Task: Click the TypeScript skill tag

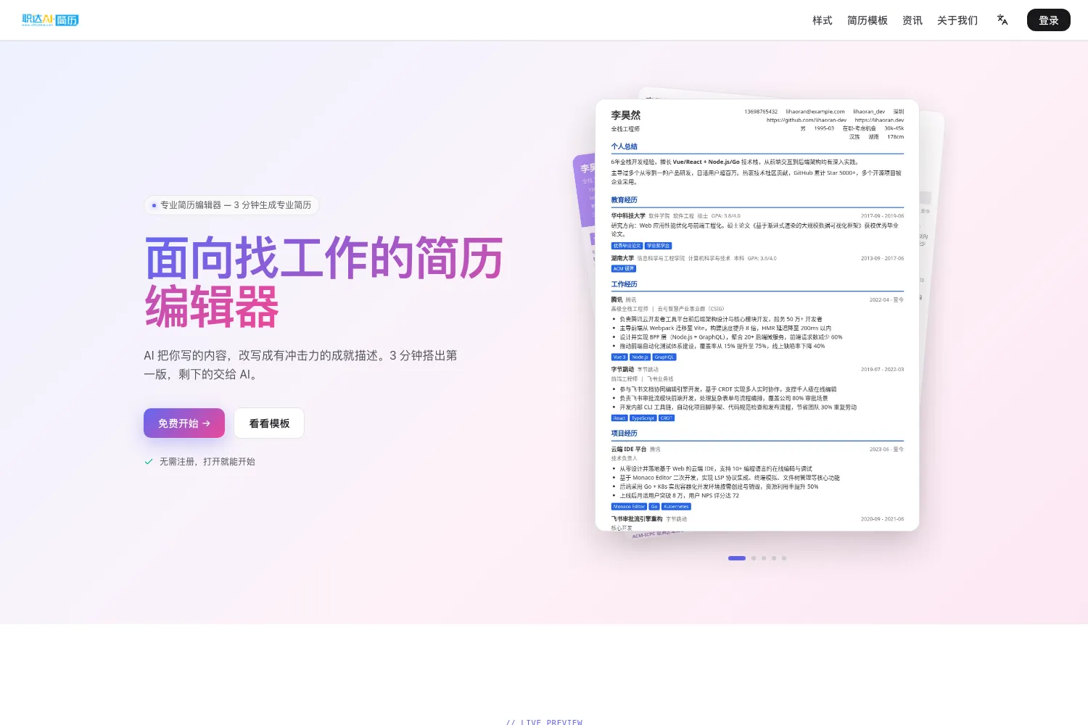Action: click(643, 418)
